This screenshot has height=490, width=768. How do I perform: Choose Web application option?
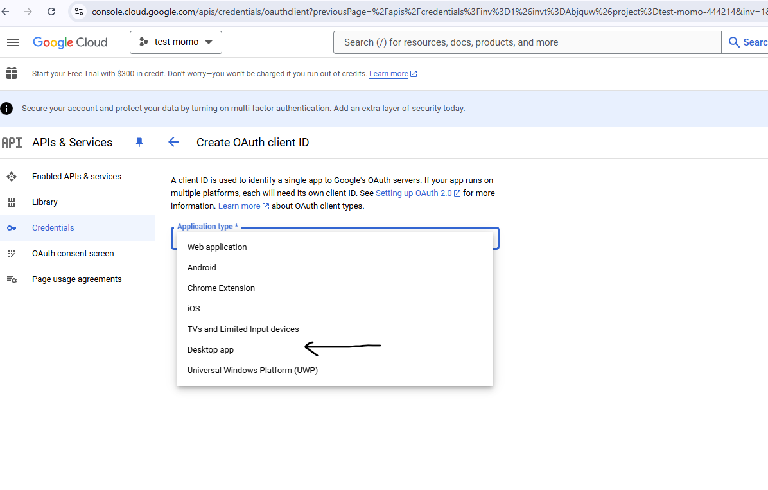coord(217,247)
